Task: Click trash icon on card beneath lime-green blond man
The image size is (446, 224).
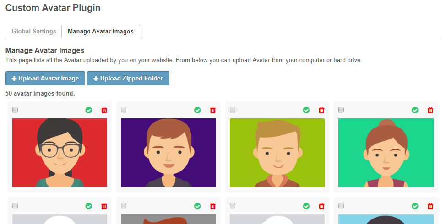Action: pyautogui.click(x=322, y=206)
